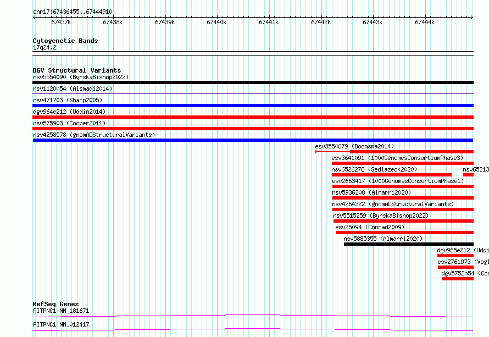Open nsv4264322 (gnomADStructuralVariants) label
This screenshot has width=489, height=337.
click(393, 204)
